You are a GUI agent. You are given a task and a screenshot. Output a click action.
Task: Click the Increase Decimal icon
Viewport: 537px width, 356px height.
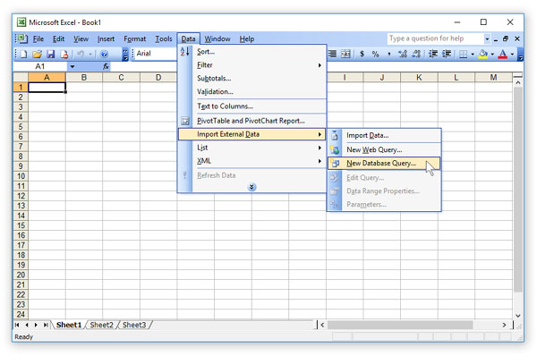403,54
